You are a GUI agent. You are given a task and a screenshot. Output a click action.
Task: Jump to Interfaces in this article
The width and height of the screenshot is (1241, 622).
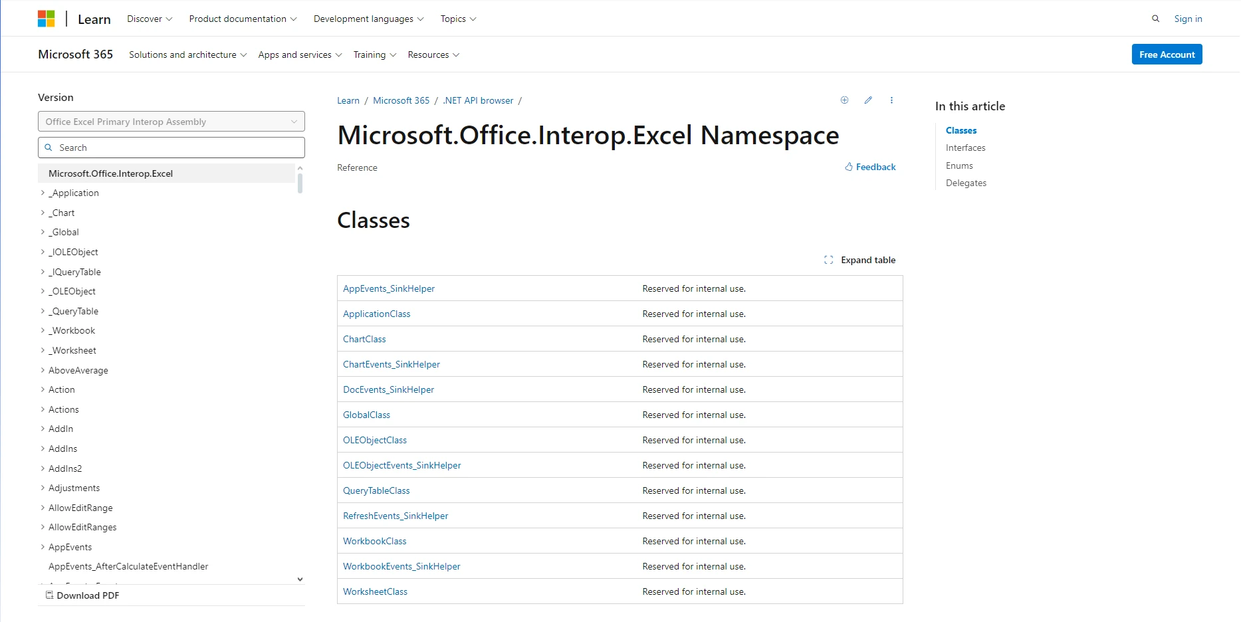pos(965,148)
